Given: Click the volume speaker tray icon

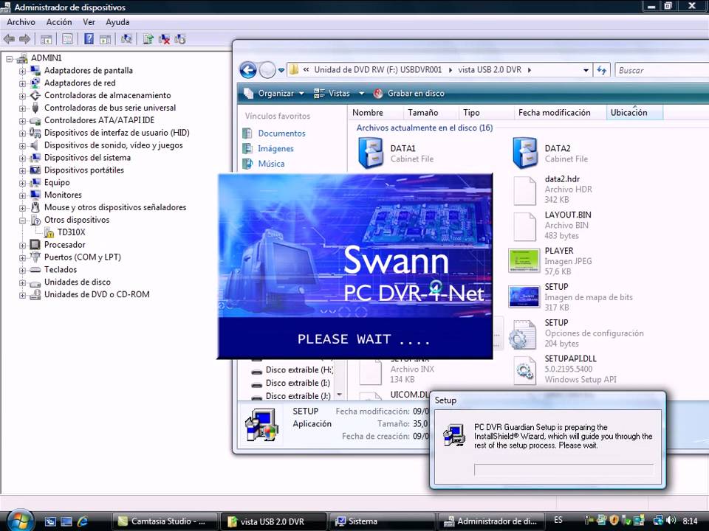Looking at the screenshot, I should pyautogui.click(x=671, y=520).
